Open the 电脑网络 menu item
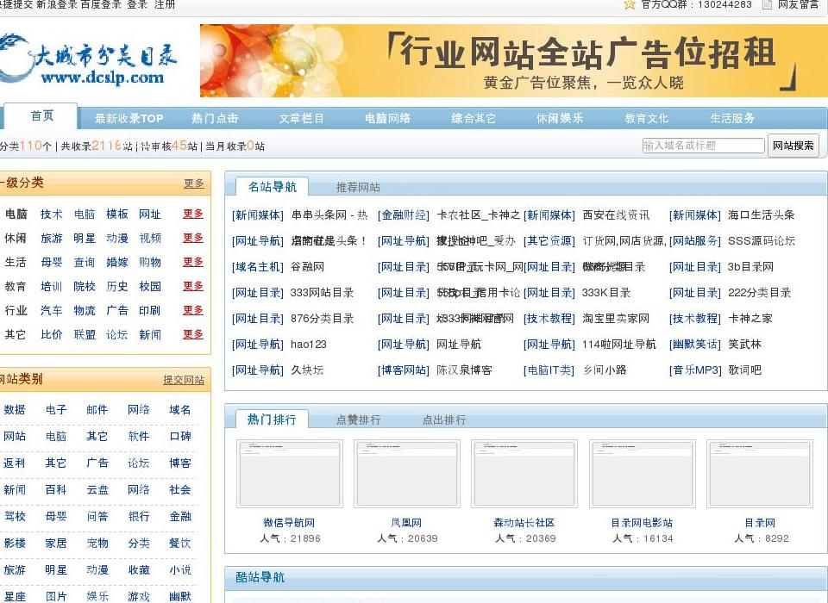 point(387,118)
